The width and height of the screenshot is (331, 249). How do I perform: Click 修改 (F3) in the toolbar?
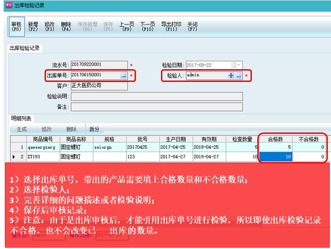50,26
